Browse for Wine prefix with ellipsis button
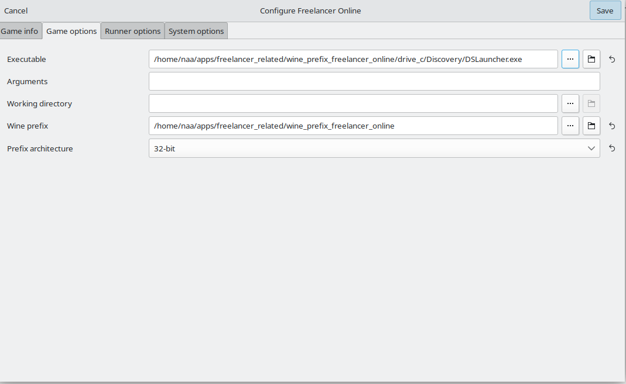Viewport: 626px width, 384px height. (570, 126)
